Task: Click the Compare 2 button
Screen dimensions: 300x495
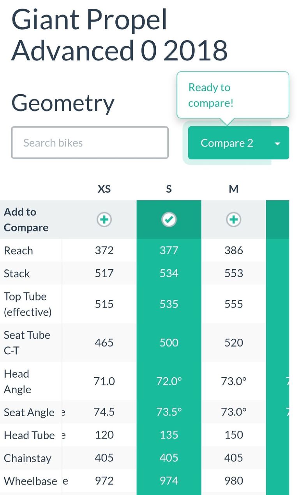Action: pos(227,143)
